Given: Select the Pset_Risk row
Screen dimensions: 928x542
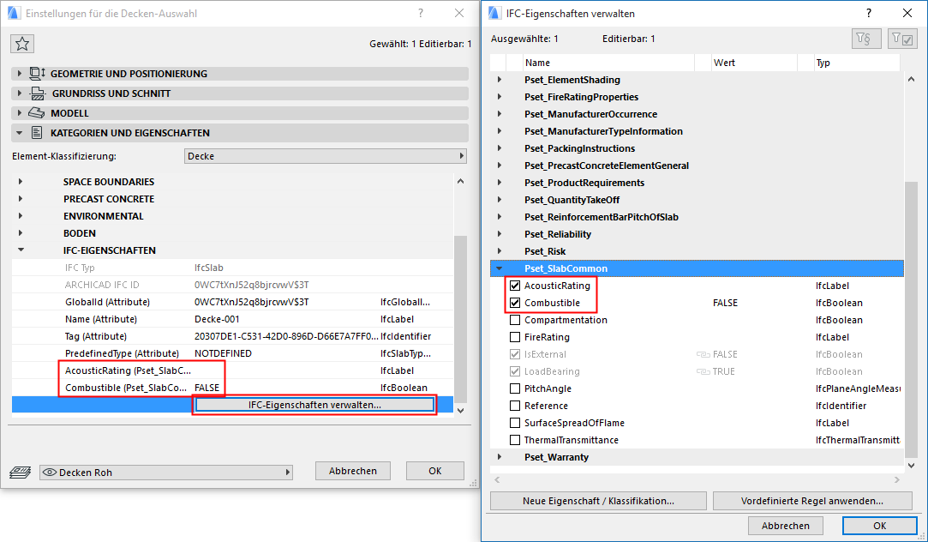Looking at the screenshot, I should tap(697, 251).
